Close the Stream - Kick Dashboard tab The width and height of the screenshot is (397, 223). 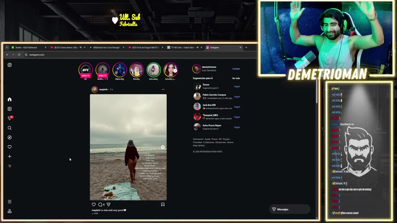tap(46, 47)
